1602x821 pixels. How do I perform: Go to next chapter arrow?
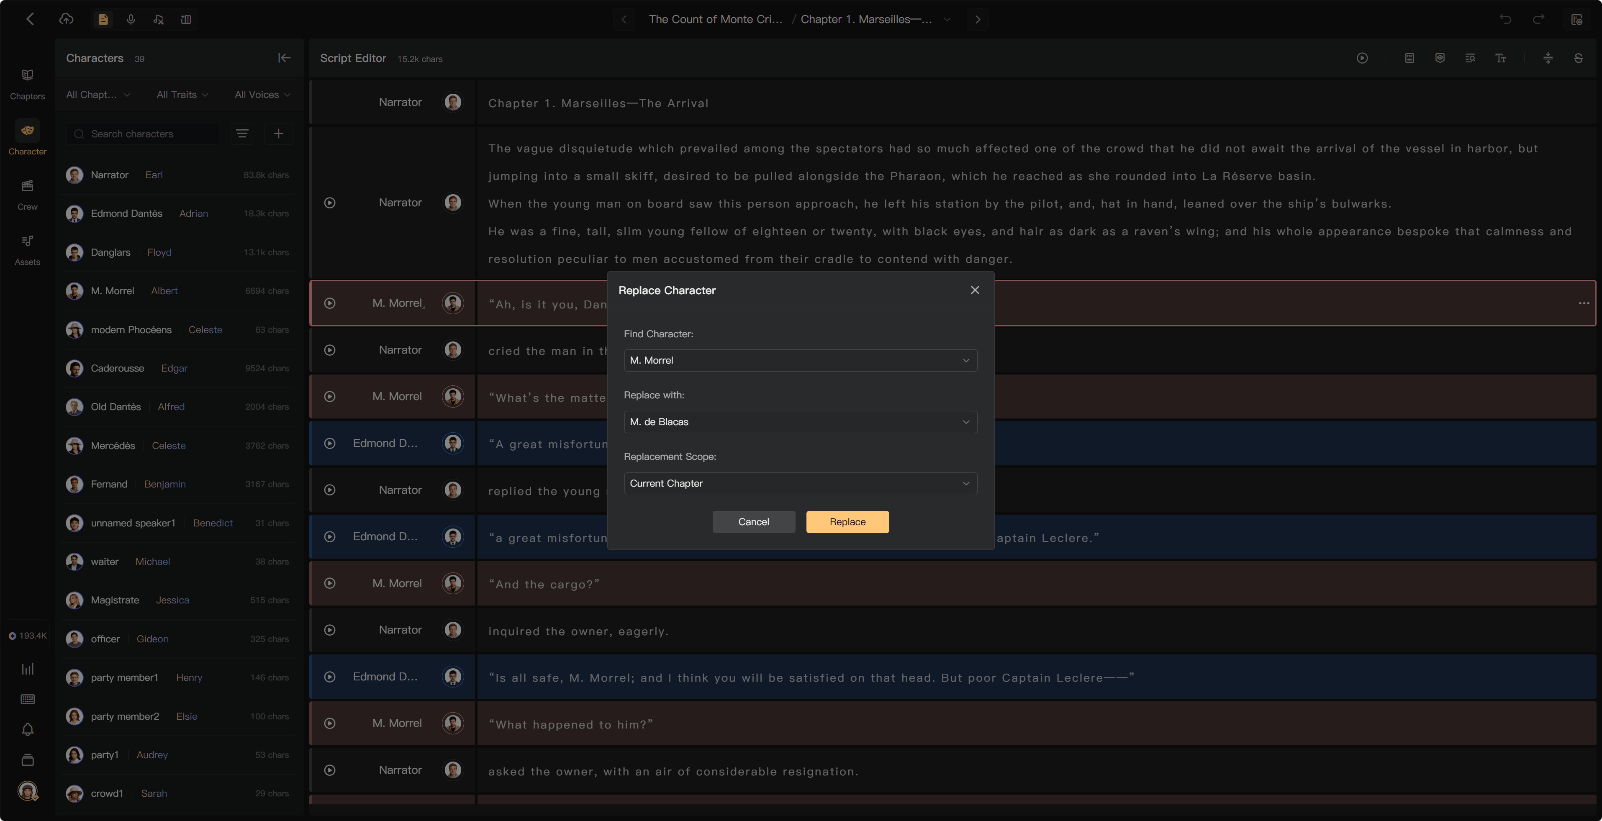point(978,19)
